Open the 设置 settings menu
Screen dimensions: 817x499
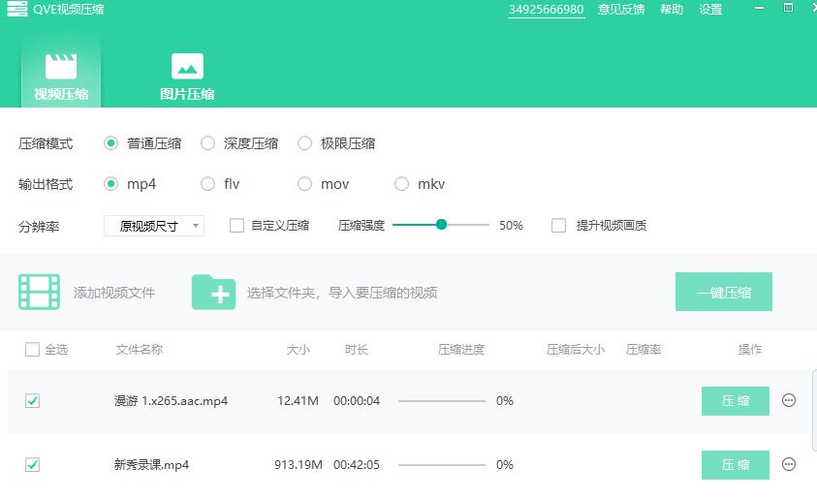(710, 10)
